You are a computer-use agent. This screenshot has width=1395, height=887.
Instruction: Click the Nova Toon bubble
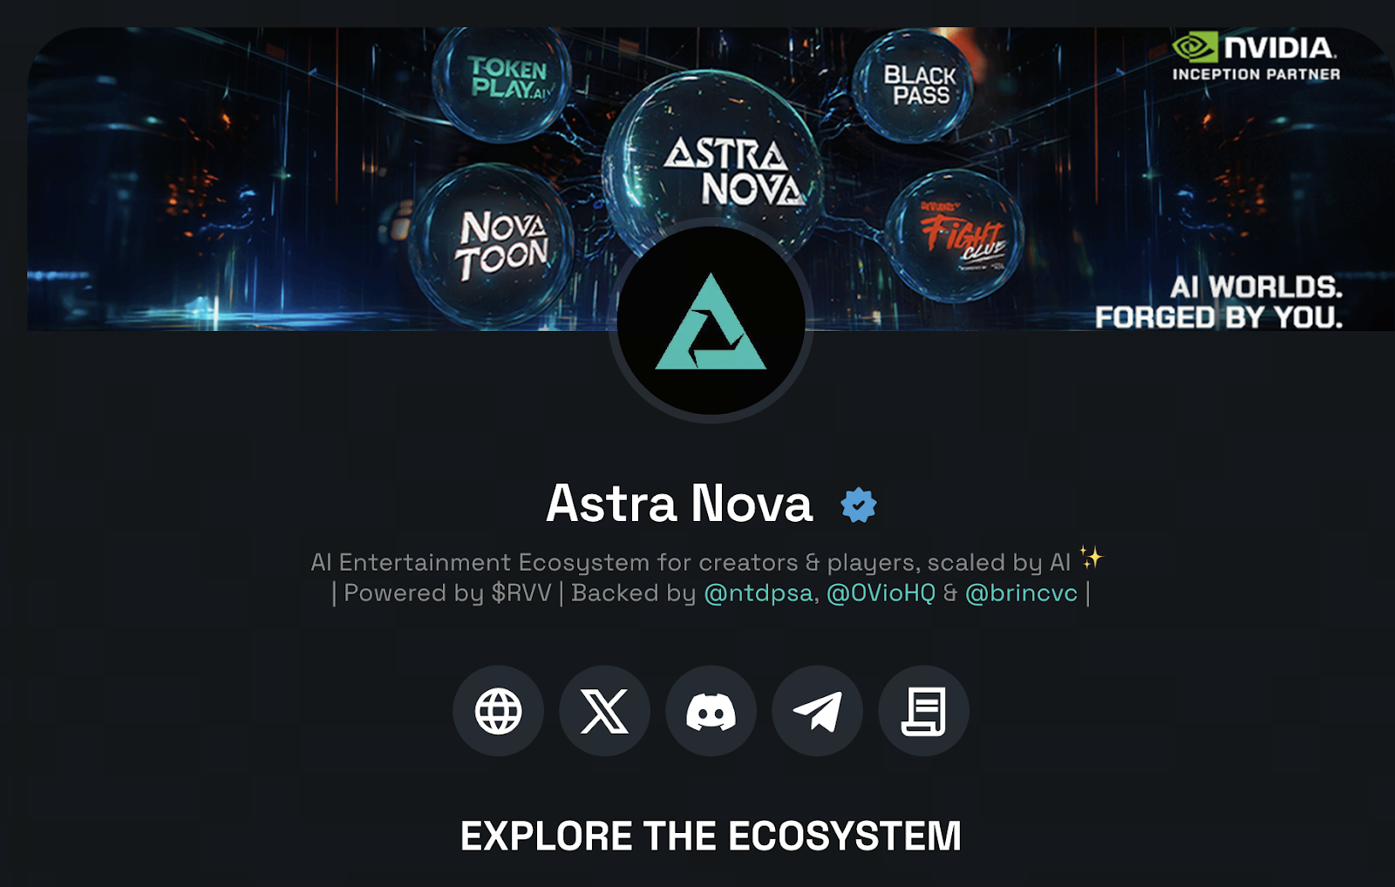[x=492, y=245]
